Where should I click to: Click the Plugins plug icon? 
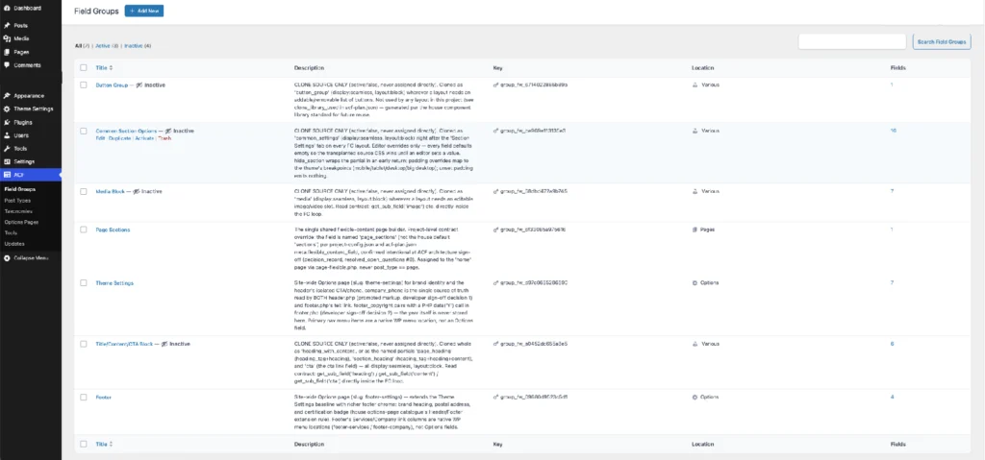point(7,122)
